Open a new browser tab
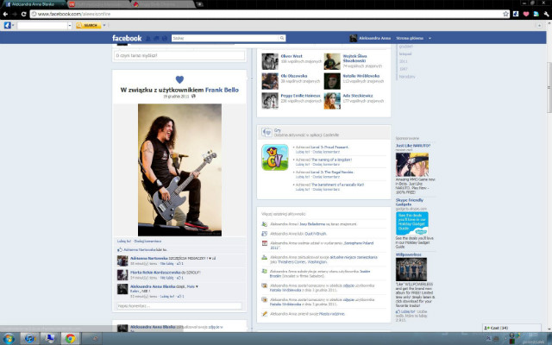 click(x=200, y=4)
